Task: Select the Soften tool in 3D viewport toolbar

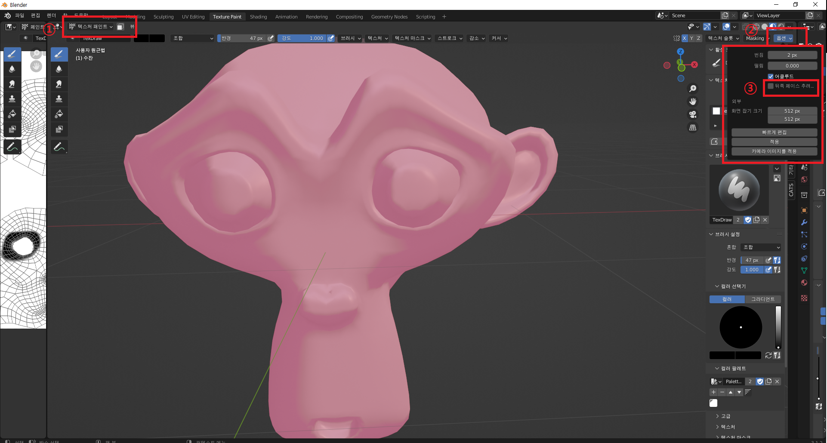Action: (59, 69)
